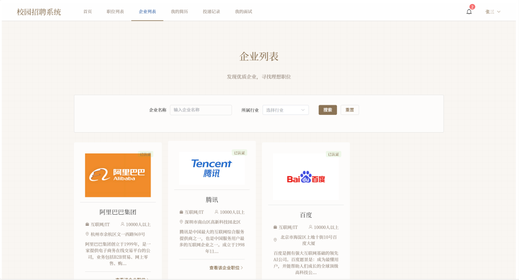Click location pin icon on Baidu card

pos(275,240)
